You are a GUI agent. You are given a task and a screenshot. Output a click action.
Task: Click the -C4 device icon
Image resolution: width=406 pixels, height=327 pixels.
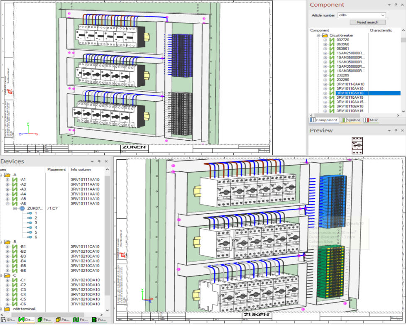tap(15, 294)
